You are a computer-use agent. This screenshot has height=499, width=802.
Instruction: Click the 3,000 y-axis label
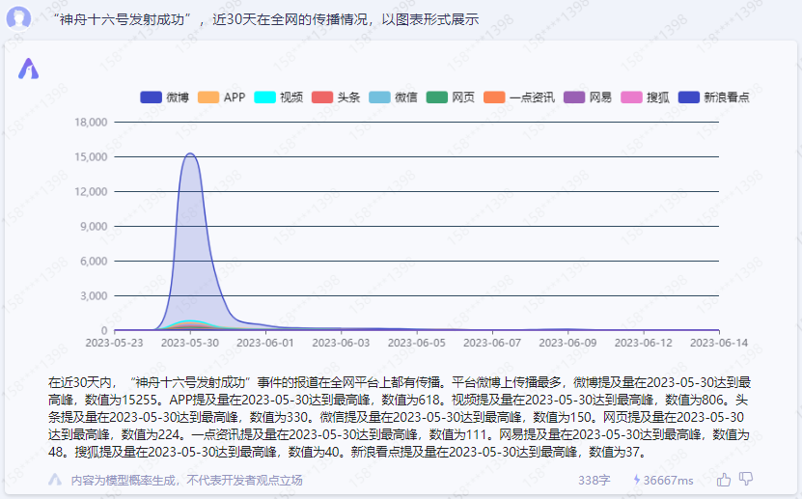[x=94, y=296]
